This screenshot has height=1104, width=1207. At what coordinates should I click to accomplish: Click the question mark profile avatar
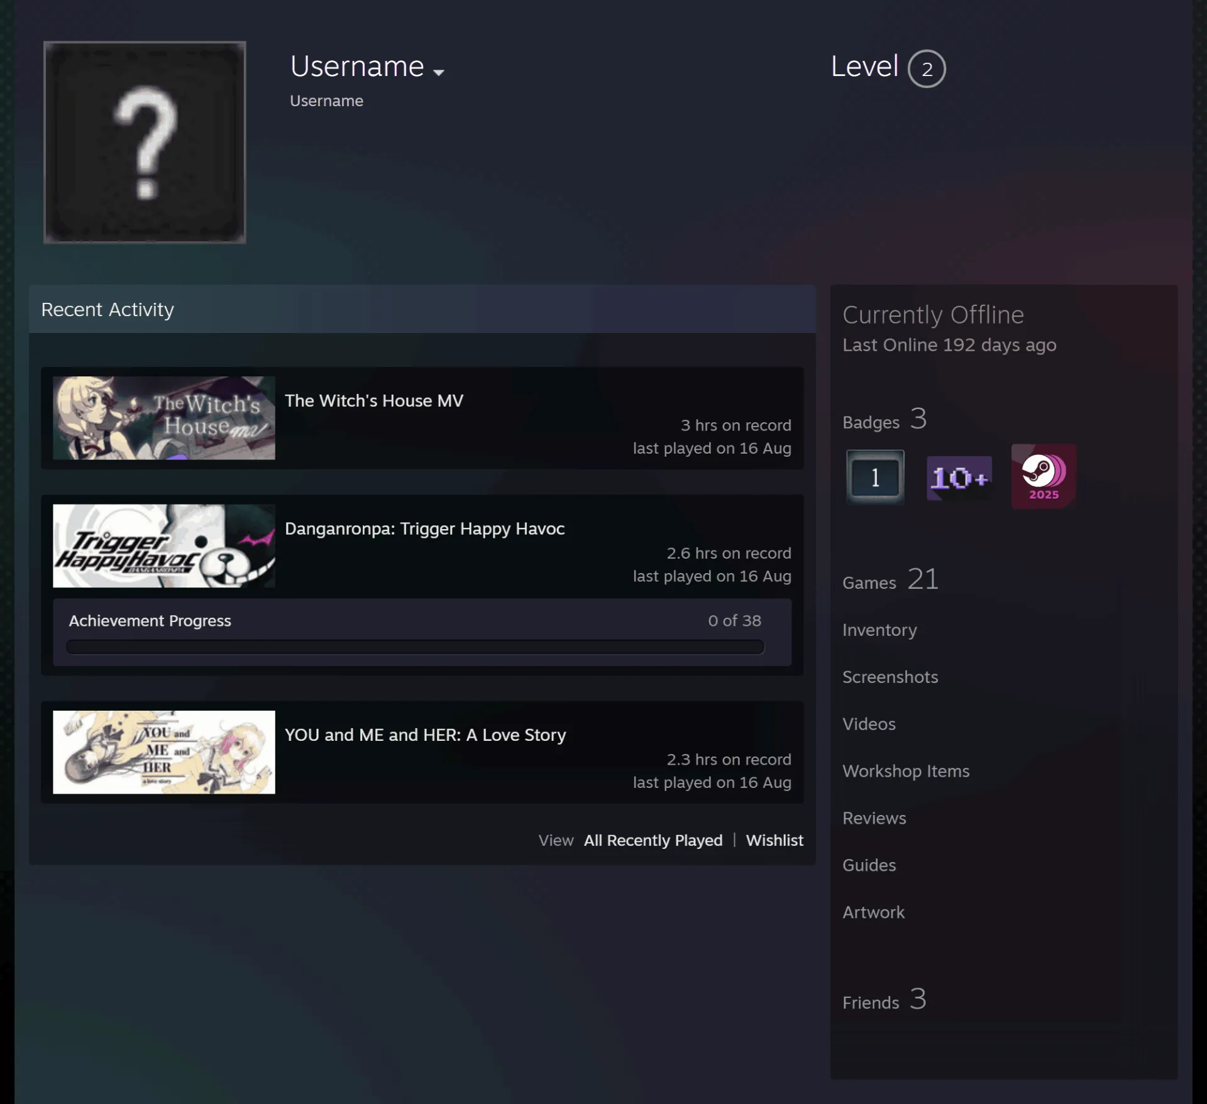[x=145, y=142]
